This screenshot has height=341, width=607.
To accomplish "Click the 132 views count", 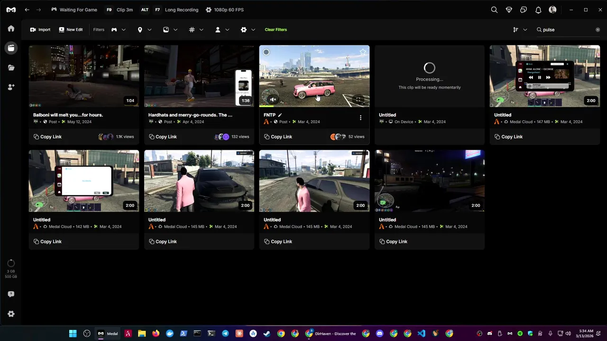I will pyautogui.click(x=240, y=137).
